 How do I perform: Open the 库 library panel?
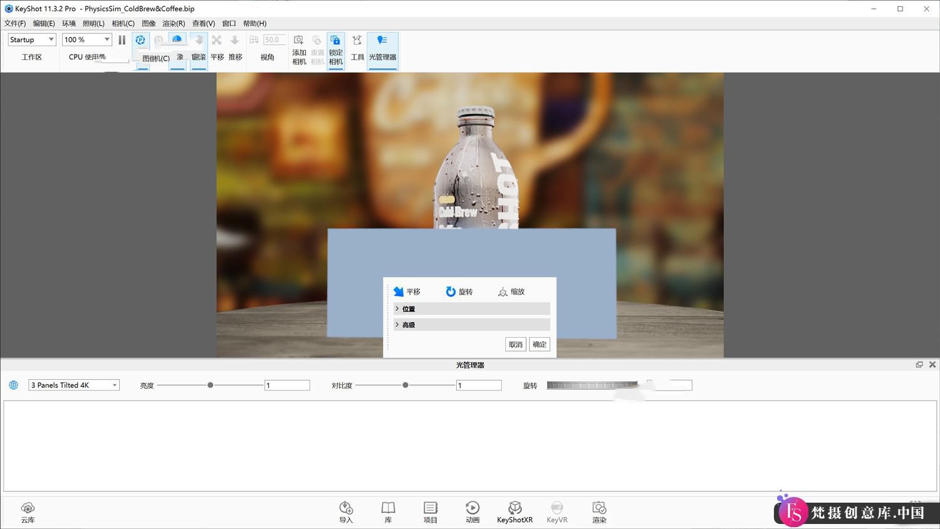[389, 512]
